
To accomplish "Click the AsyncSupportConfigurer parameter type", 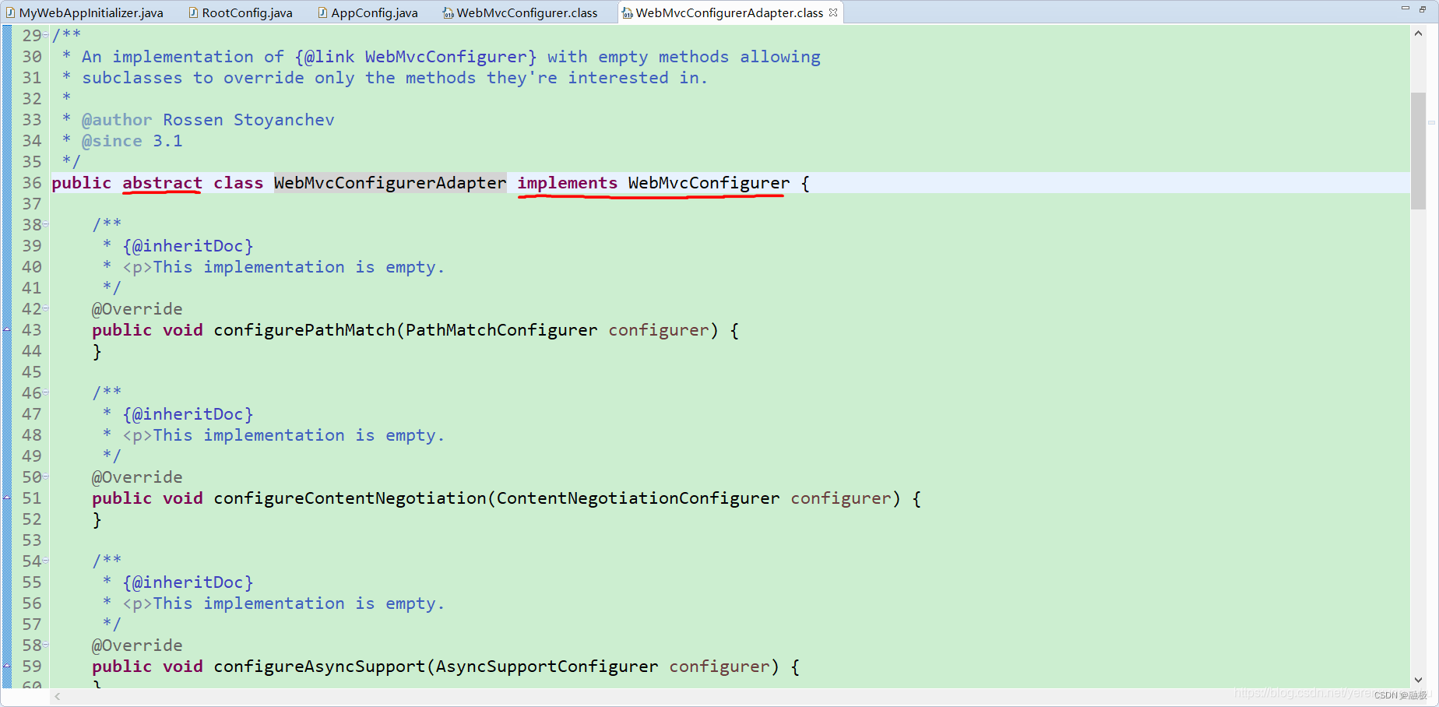I will (547, 667).
